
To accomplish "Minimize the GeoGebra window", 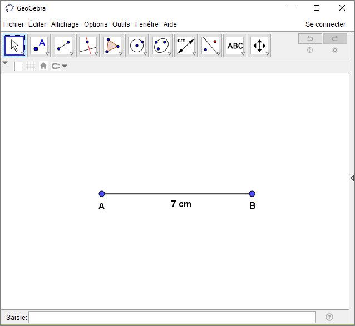I will click(x=292, y=8).
